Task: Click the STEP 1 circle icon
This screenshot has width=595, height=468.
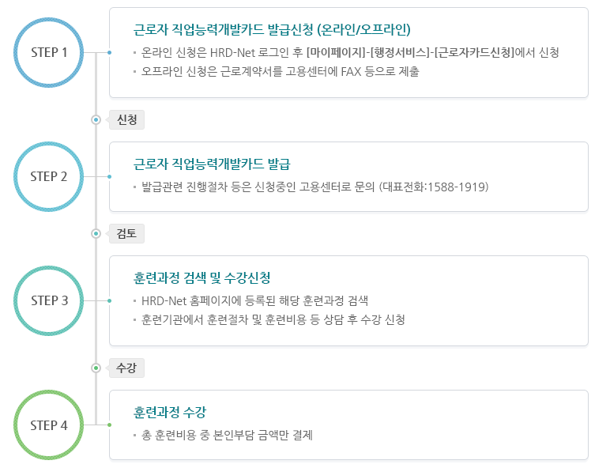Action: (48, 52)
